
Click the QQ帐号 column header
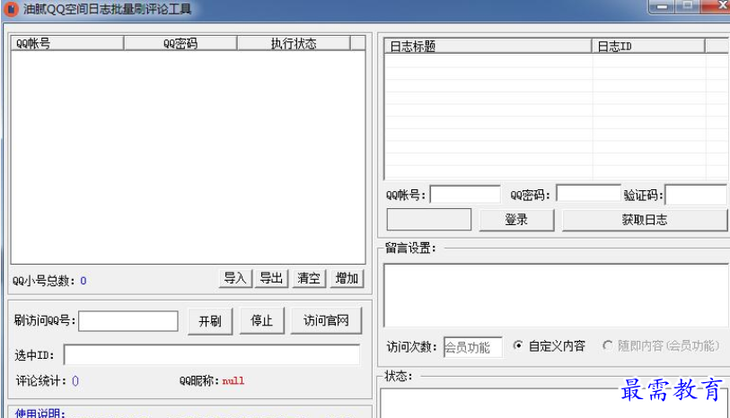[x=67, y=43]
